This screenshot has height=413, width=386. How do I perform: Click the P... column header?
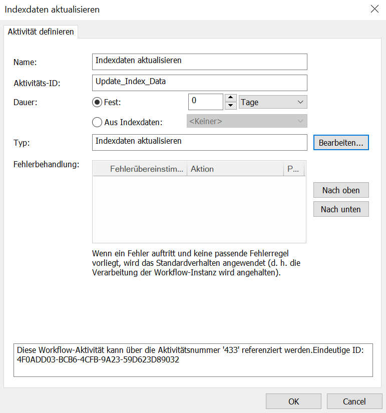coord(293,169)
